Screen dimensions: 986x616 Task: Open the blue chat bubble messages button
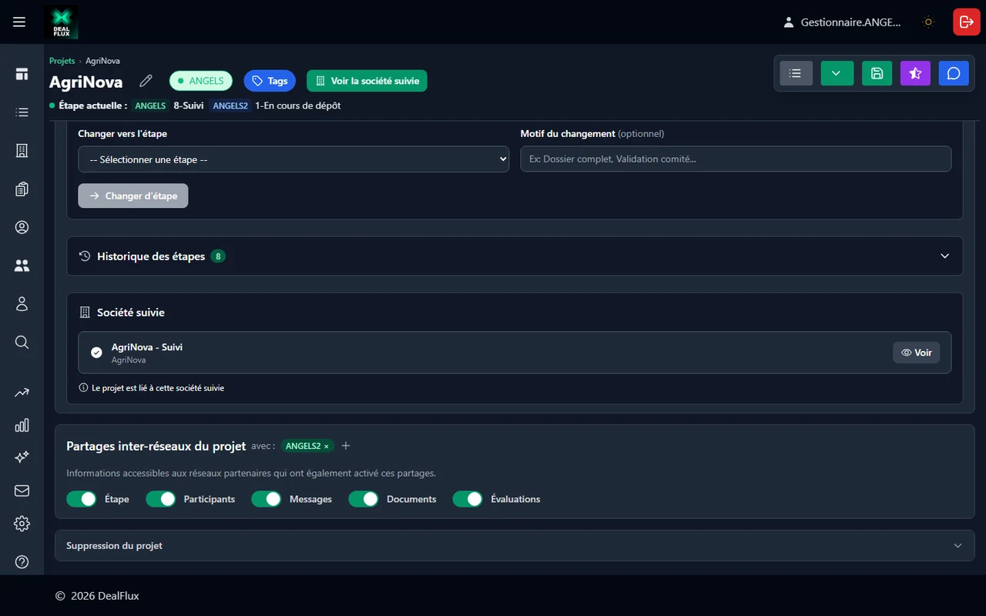[x=954, y=73]
